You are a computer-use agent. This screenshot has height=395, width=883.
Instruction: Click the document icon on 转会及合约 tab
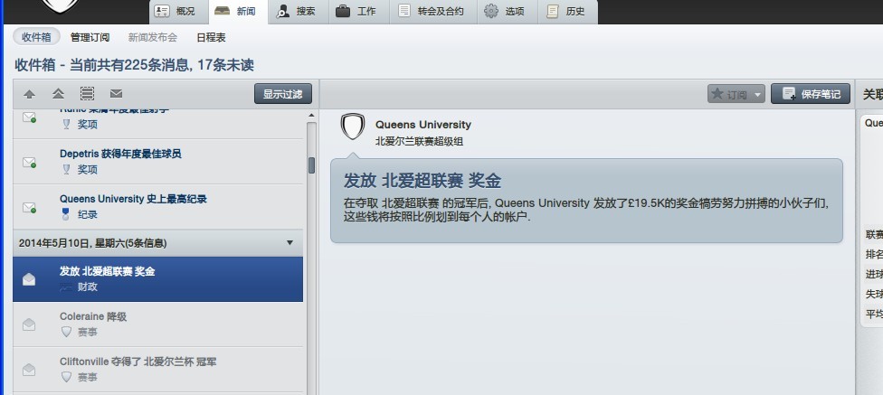pos(404,11)
